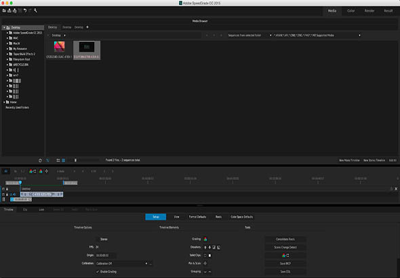Open supported media file filter dropdown
This screenshot has height=278, width=400.
tap(317, 35)
